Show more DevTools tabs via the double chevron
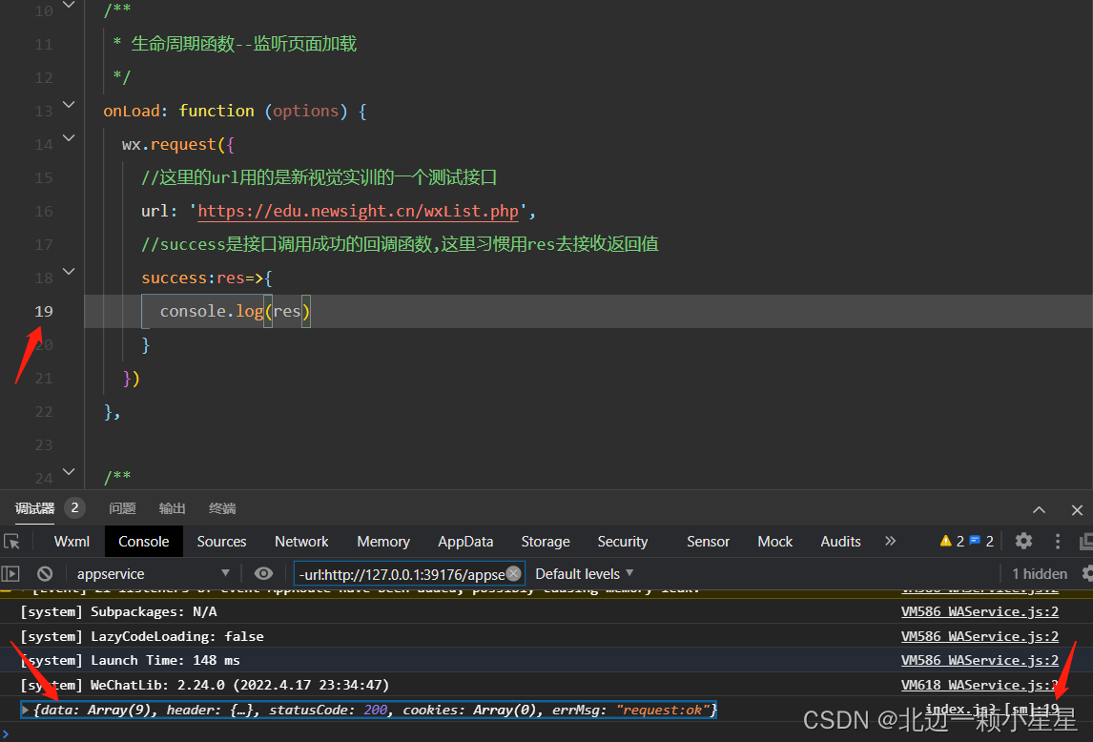This screenshot has width=1093, height=742. click(890, 541)
